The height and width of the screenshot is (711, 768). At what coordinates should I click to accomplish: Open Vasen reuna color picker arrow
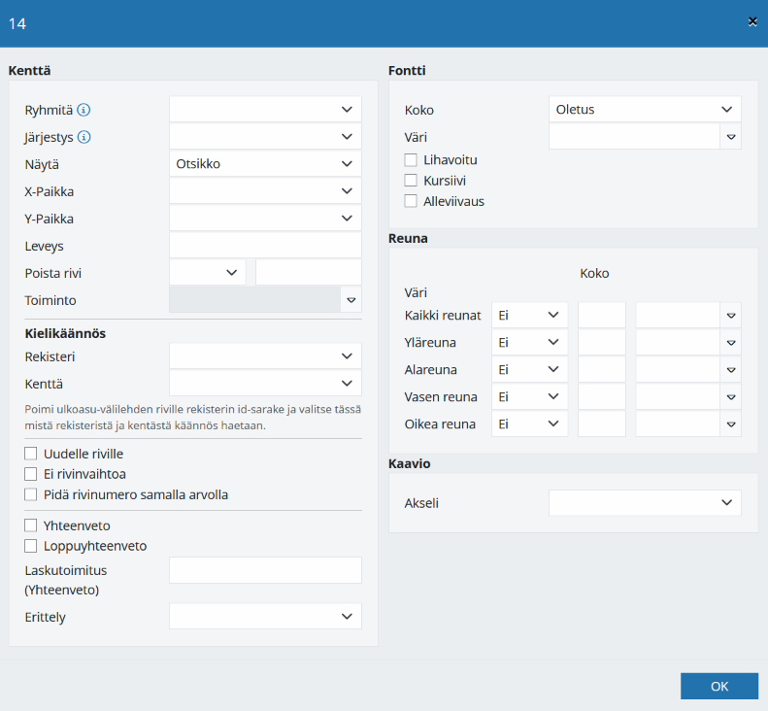(x=731, y=397)
